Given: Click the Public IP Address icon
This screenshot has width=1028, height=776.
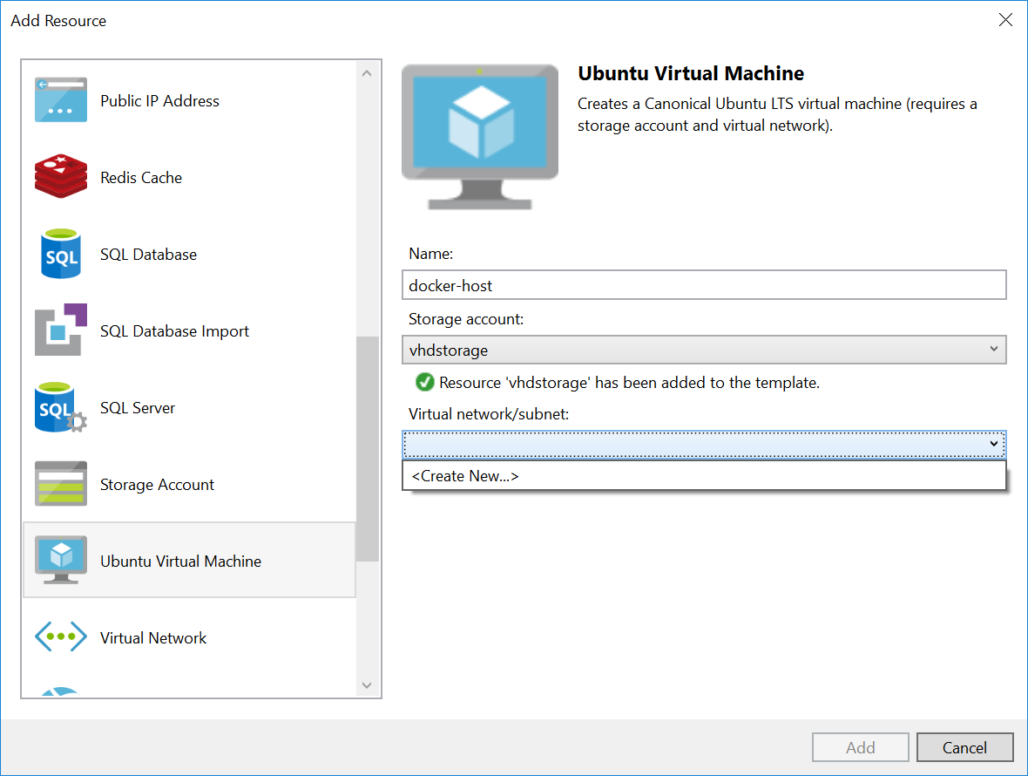Looking at the screenshot, I should 60,100.
